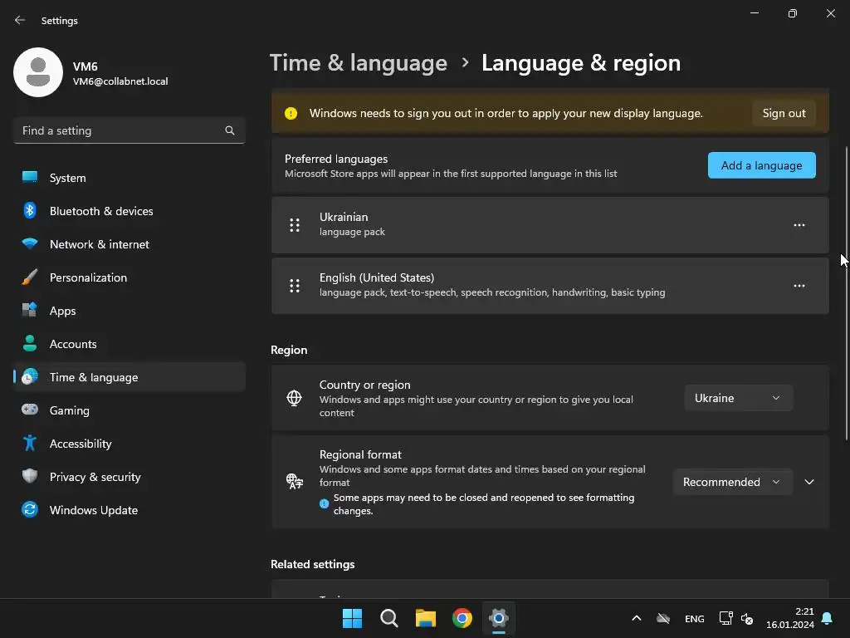Click Add a language button
The width and height of the screenshot is (850, 638).
coord(762,165)
